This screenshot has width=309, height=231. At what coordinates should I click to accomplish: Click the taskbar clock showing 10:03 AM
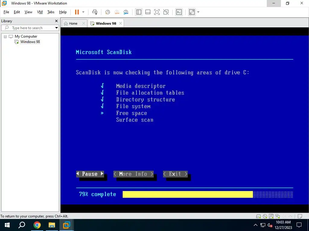pyautogui.click(x=283, y=225)
